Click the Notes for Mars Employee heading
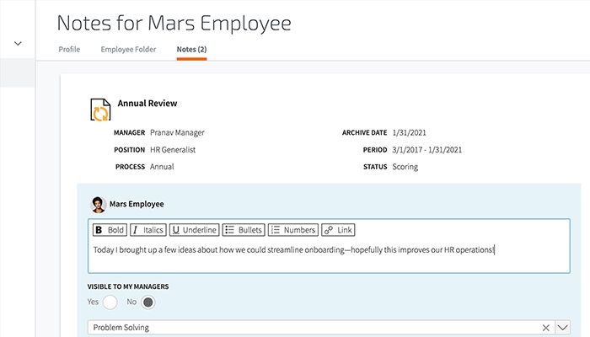This screenshot has height=337, width=590. [x=174, y=23]
